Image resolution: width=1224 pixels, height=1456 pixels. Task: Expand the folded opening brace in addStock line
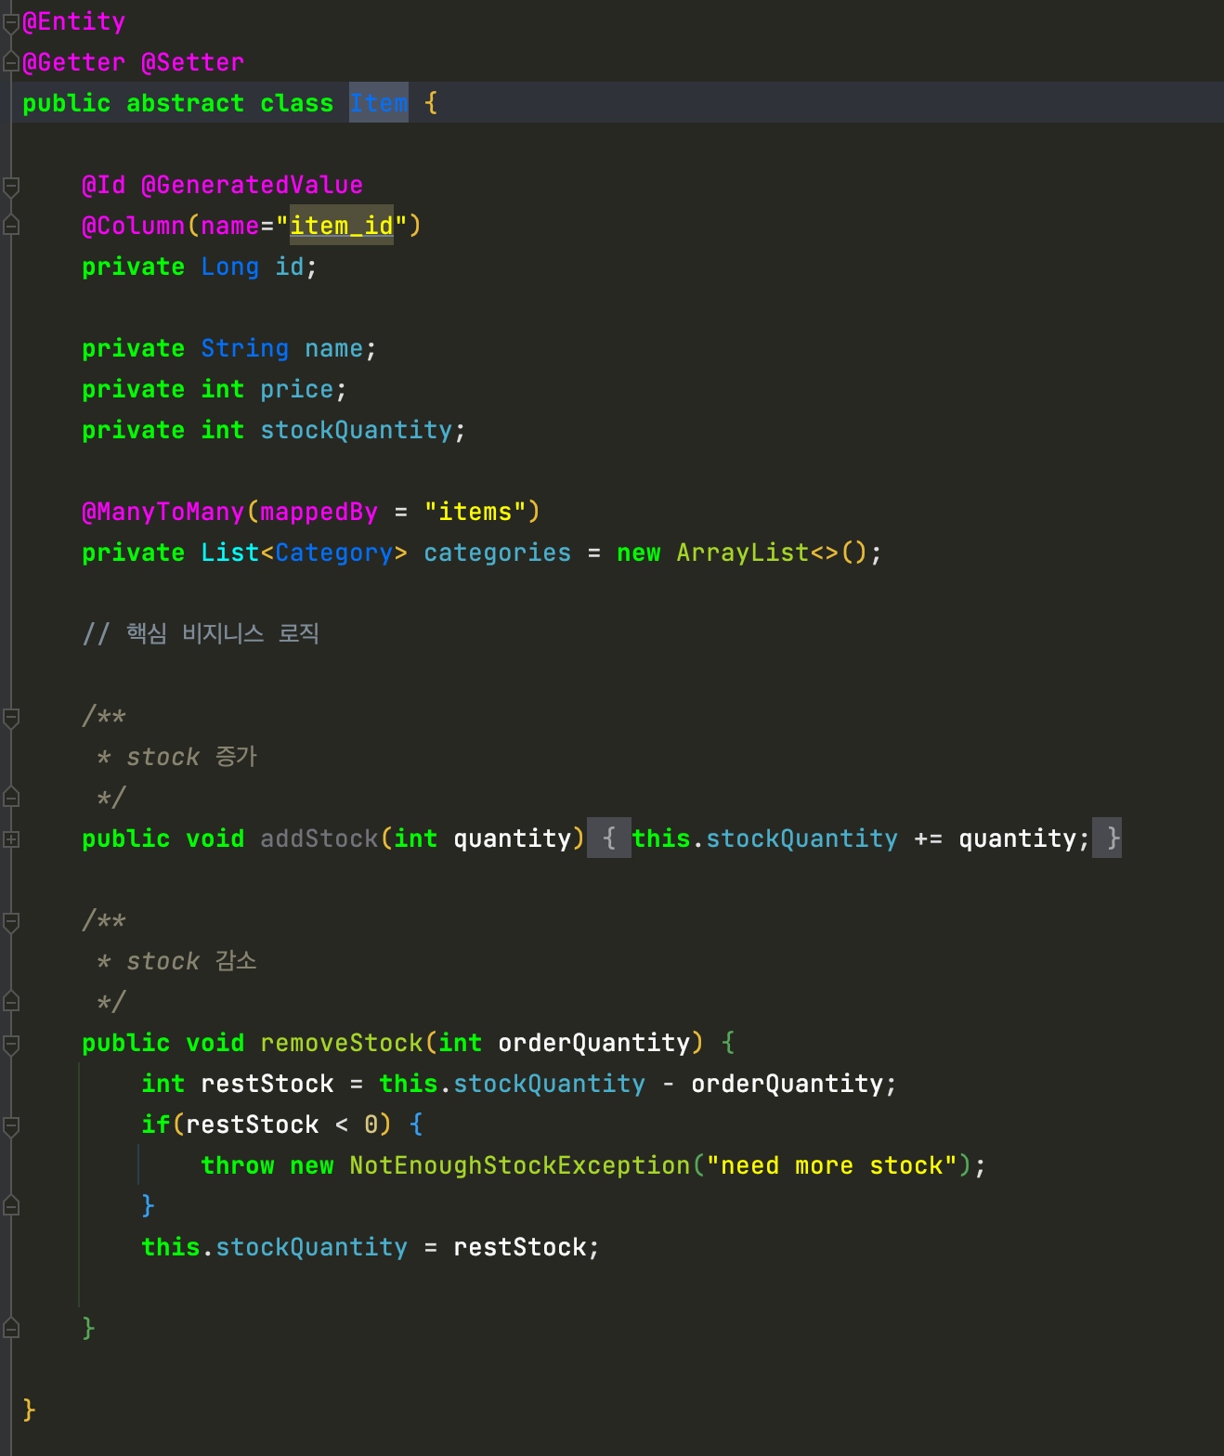click(609, 838)
